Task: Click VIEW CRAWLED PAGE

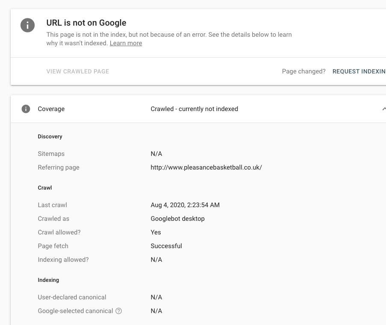Action: pyautogui.click(x=77, y=71)
